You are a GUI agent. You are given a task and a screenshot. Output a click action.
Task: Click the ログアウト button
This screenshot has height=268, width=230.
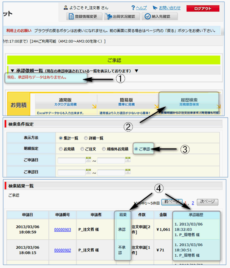[203, 8]
